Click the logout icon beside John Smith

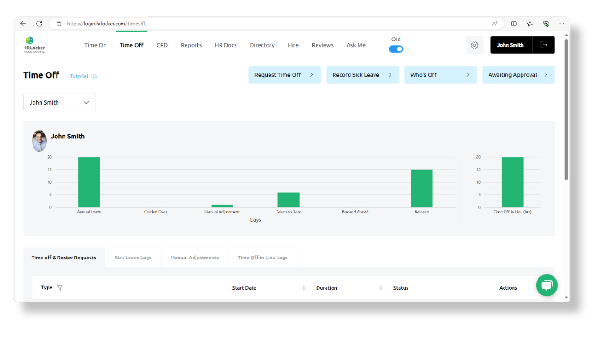(544, 45)
